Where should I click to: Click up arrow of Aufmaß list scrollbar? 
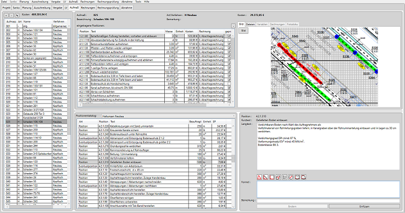[x=69, y=27]
